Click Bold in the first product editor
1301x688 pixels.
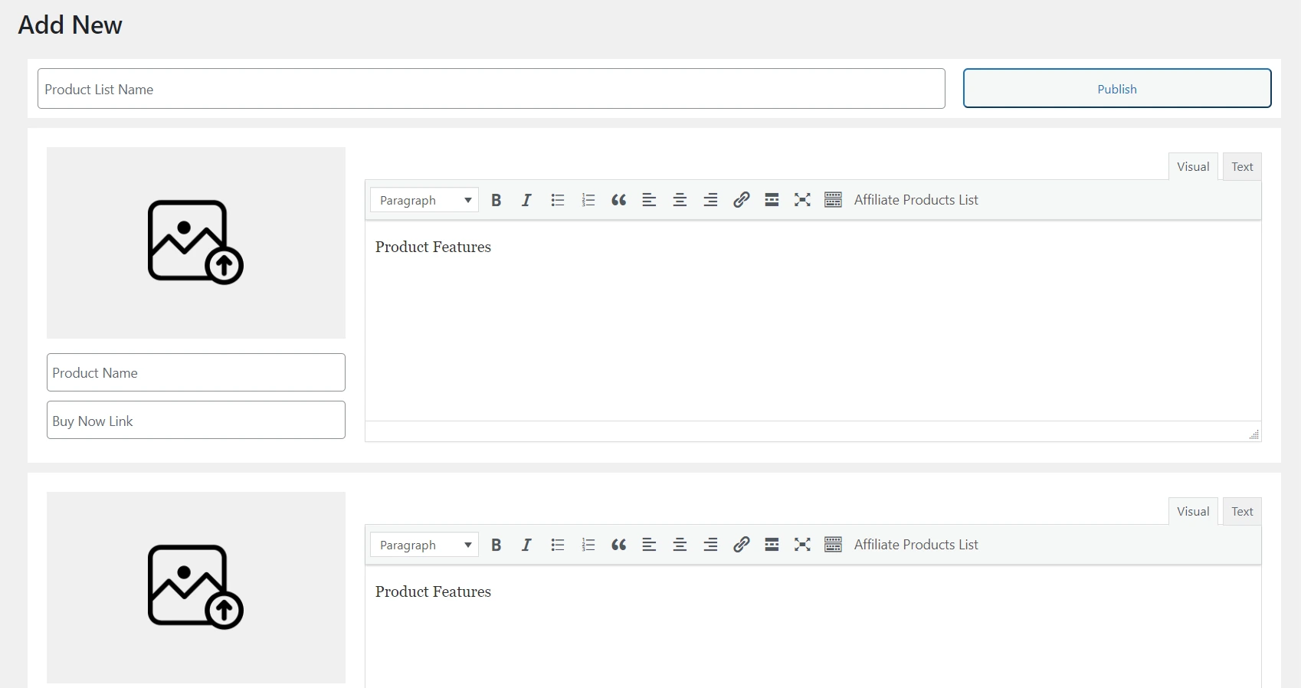click(496, 200)
